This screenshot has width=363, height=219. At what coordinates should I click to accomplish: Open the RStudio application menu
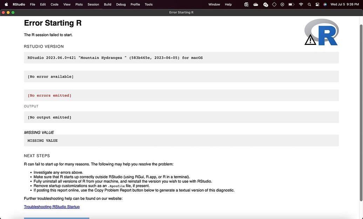[19, 5]
